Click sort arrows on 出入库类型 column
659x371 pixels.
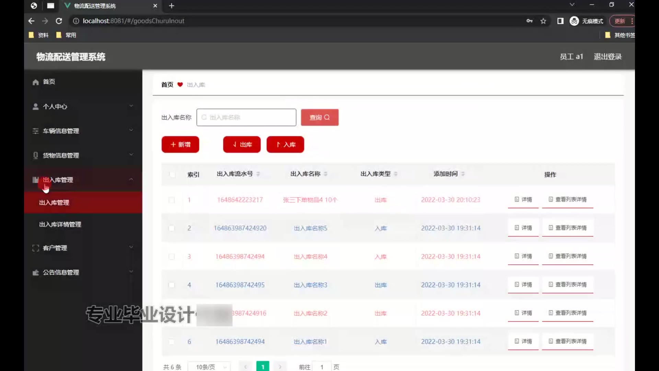pyautogui.click(x=396, y=174)
